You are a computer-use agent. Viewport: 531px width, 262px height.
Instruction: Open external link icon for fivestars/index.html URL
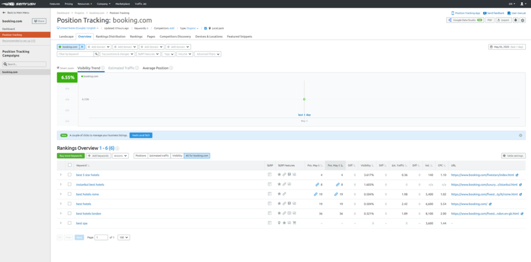coord(517,175)
